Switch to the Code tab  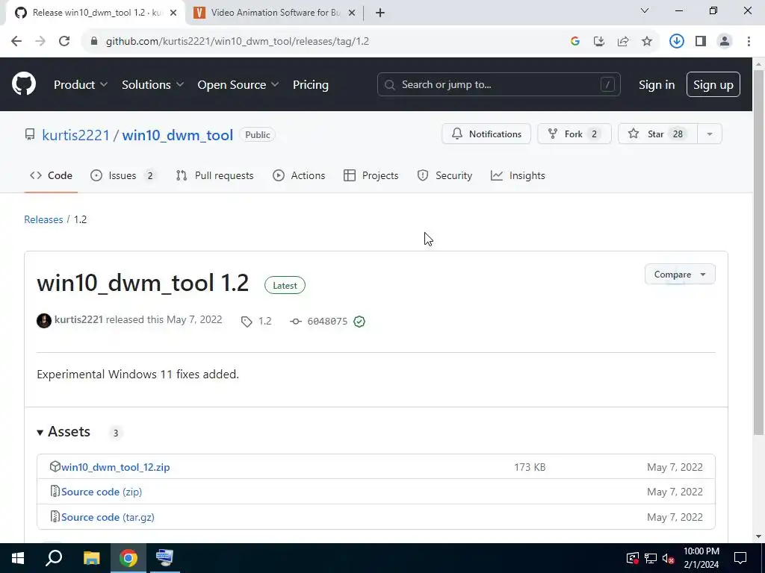click(x=52, y=175)
